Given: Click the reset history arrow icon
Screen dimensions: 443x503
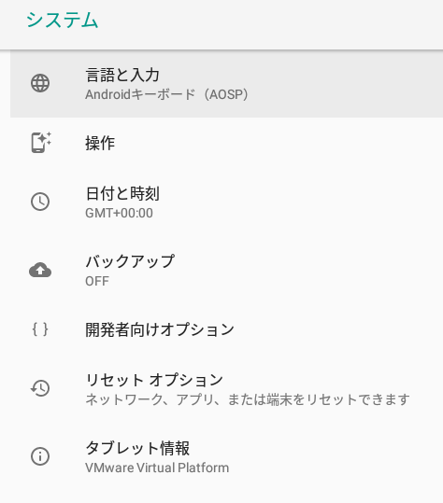Looking at the screenshot, I should (x=40, y=388).
